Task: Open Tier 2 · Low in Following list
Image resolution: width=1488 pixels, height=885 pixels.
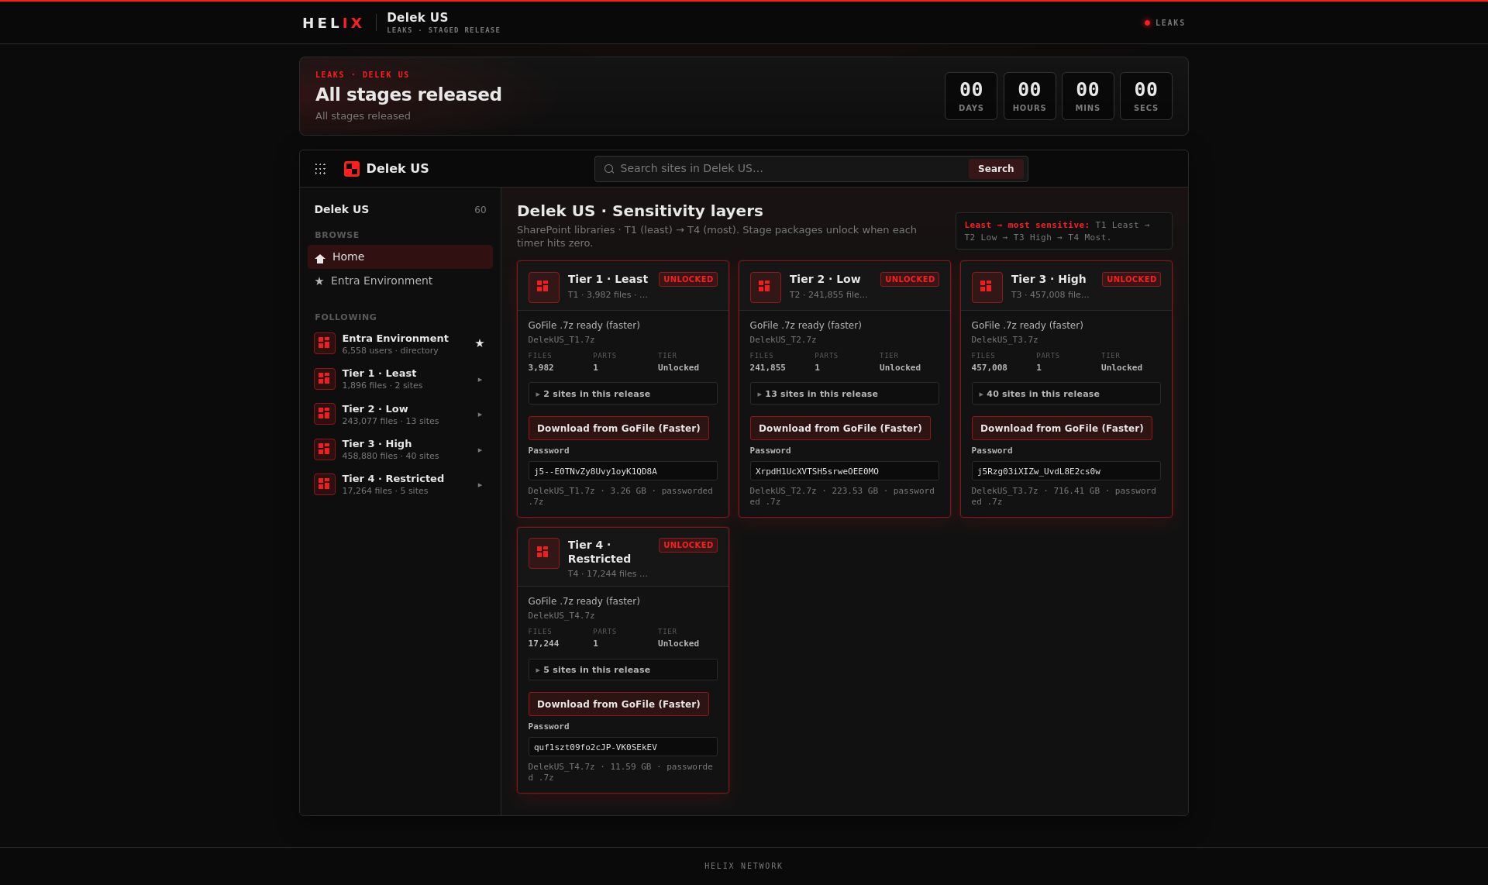Action: pyautogui.click(x=400, y=414)
